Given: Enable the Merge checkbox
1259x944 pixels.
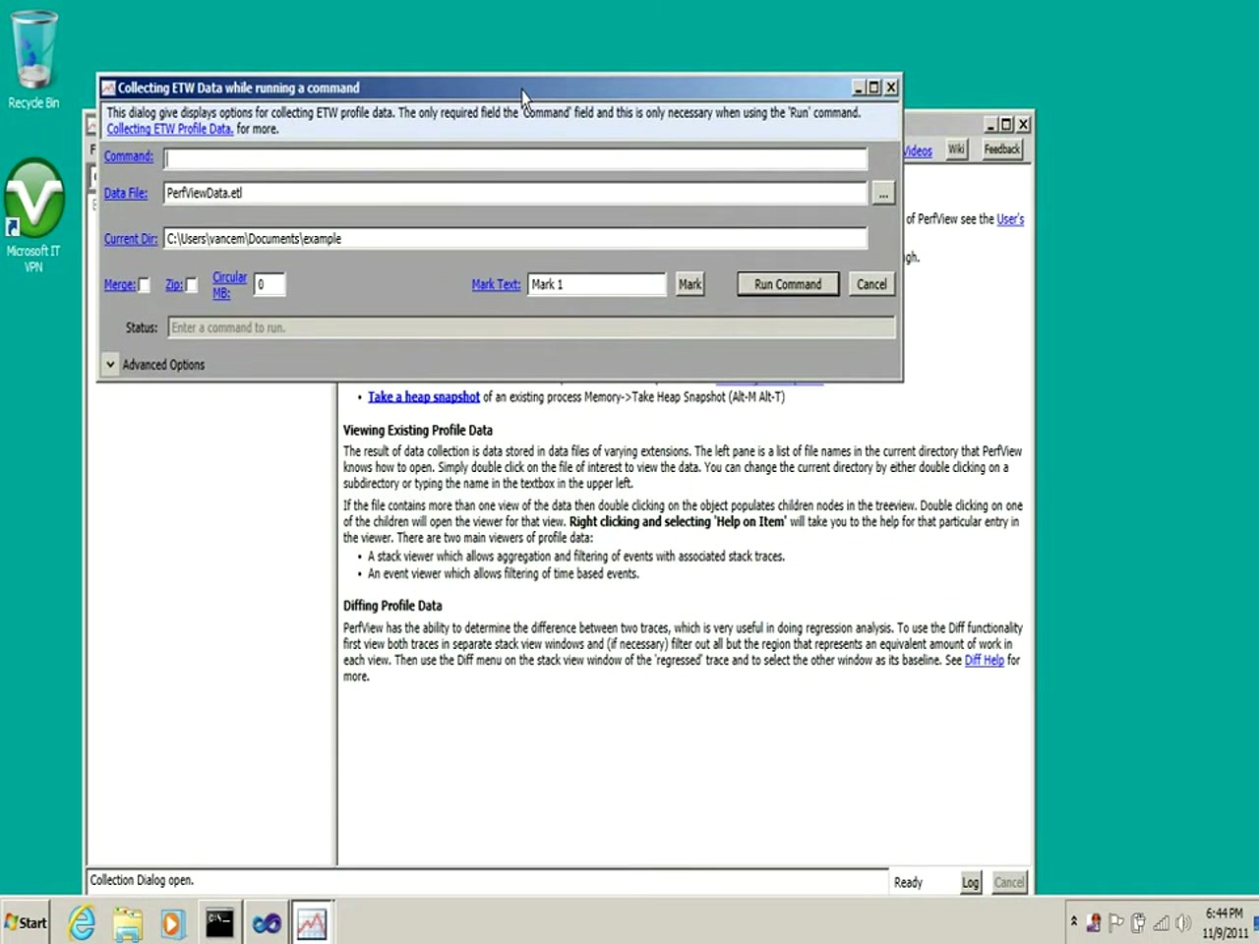Looking at the screenshot, I should coord(145,284).
